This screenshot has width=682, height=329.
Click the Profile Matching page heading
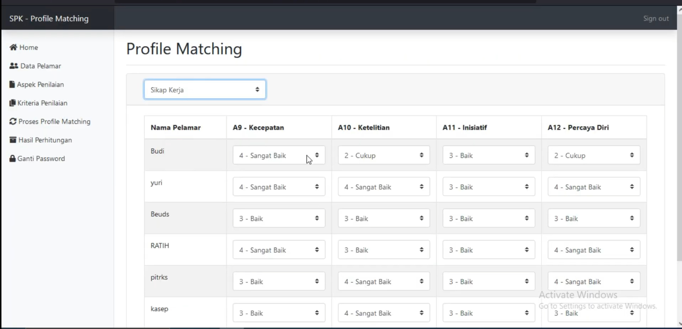tap(184, 49)
